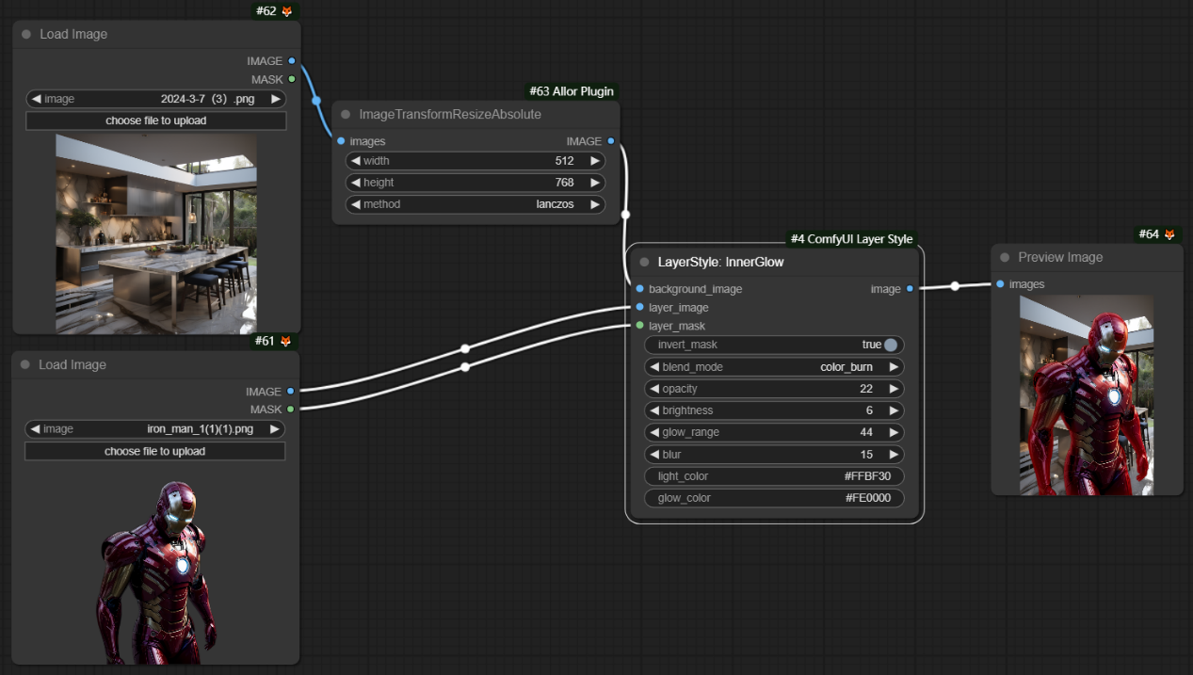The width and height of the screenshot is (1193, 675).
Task: Click the fox icon on badge #64
Action: pyautogui.click(x=1169, y=234)
